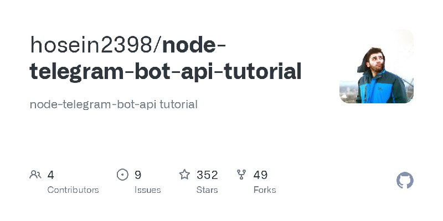Viewport: 443px width, 221px height.
Task: Select the repository owner's avatar photo
Action: click(x=377, y=66)
